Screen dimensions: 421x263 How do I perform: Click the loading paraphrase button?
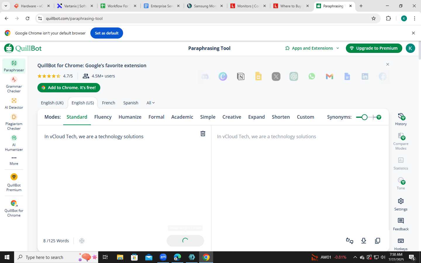pyautogui.click(x=185, y=240)
